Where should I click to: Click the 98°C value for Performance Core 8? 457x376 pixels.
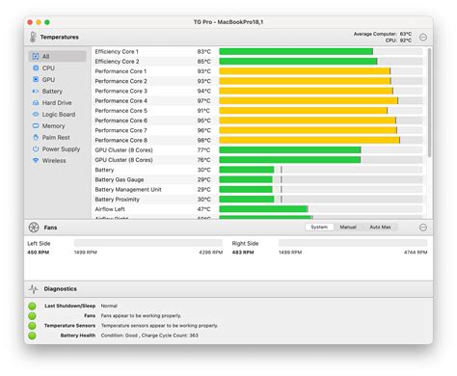click(204, 141)
